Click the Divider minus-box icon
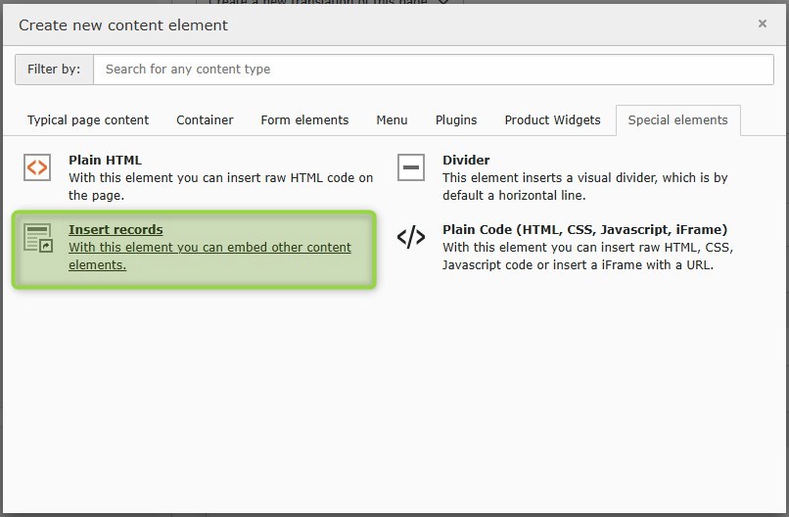This screenshot has width=789, height=517. (x=411, y=167)
